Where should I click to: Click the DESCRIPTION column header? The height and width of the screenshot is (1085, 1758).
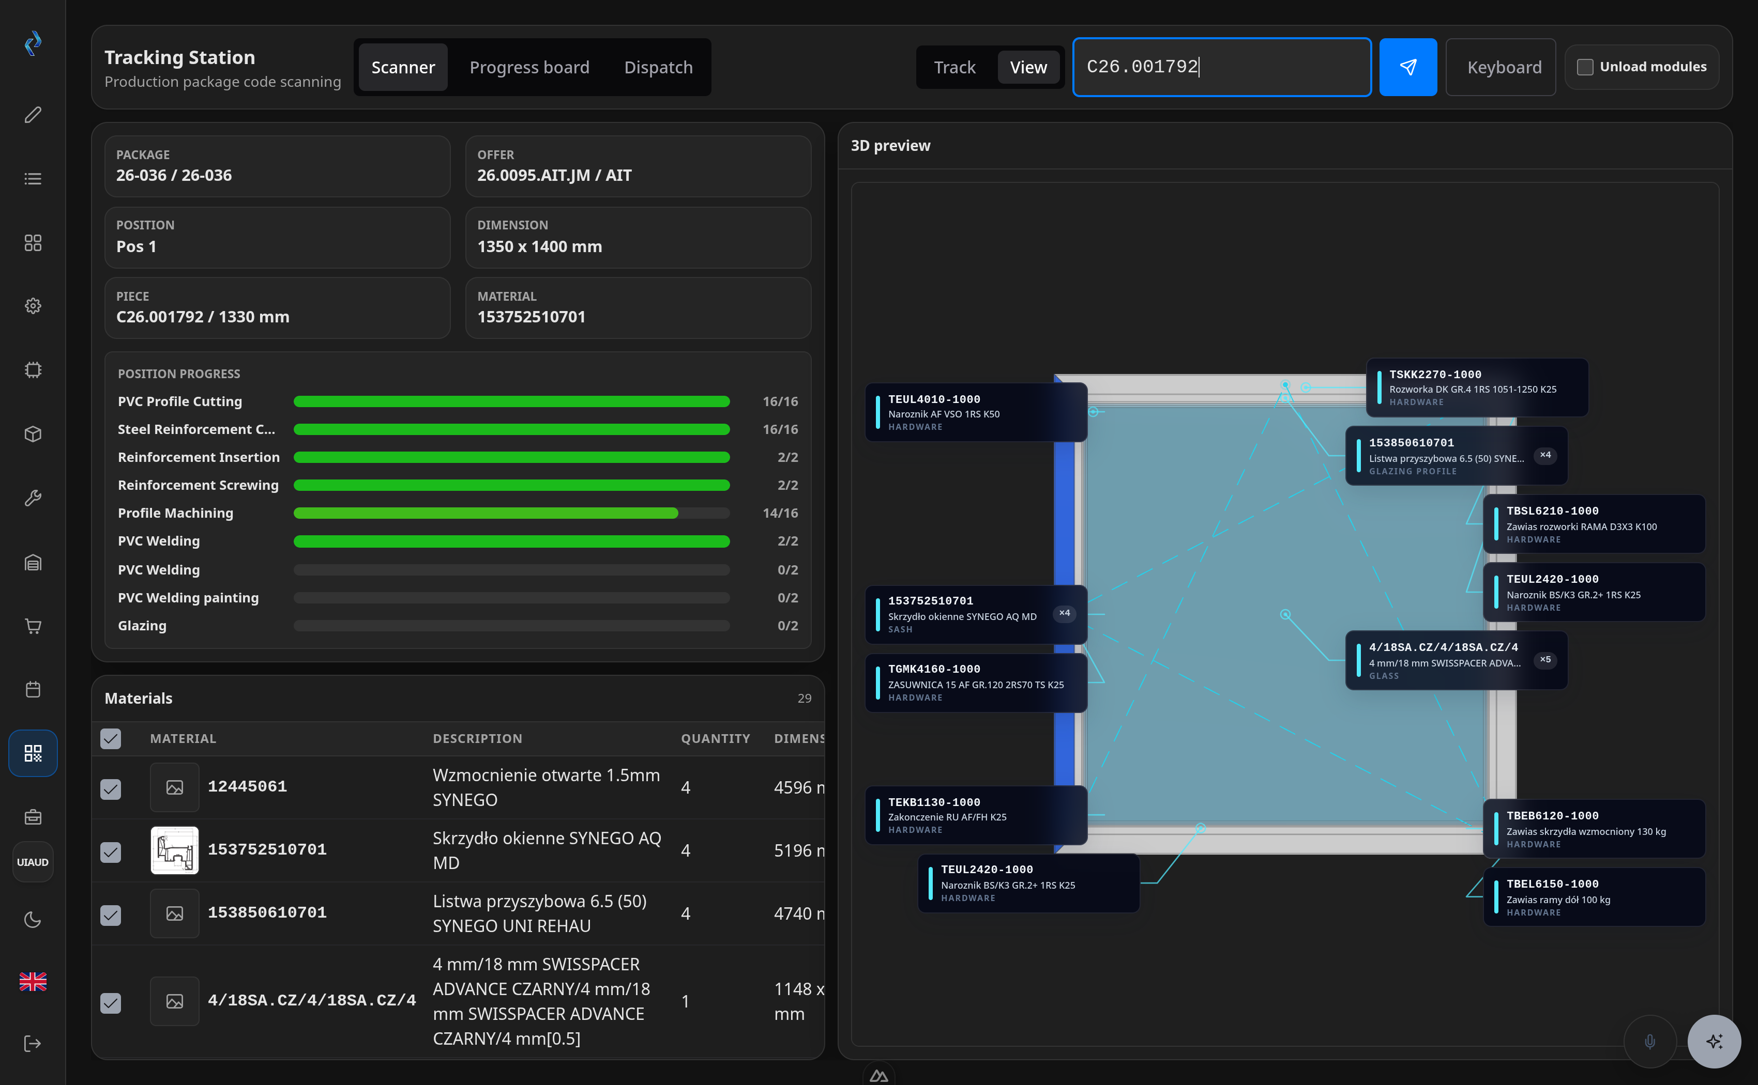478,738
